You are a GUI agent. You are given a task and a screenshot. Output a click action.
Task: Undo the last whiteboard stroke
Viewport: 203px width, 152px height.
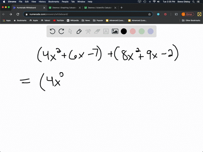[52, 31]
